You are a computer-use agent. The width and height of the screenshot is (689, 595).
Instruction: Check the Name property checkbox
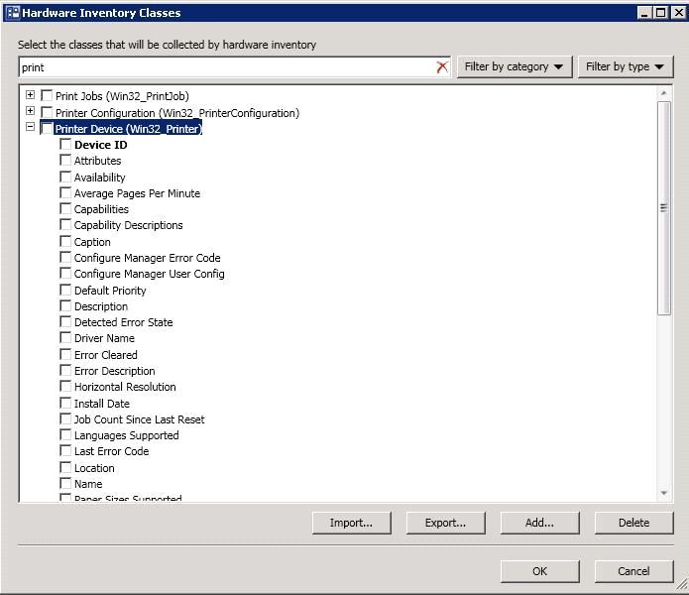[x=65, y=483]
